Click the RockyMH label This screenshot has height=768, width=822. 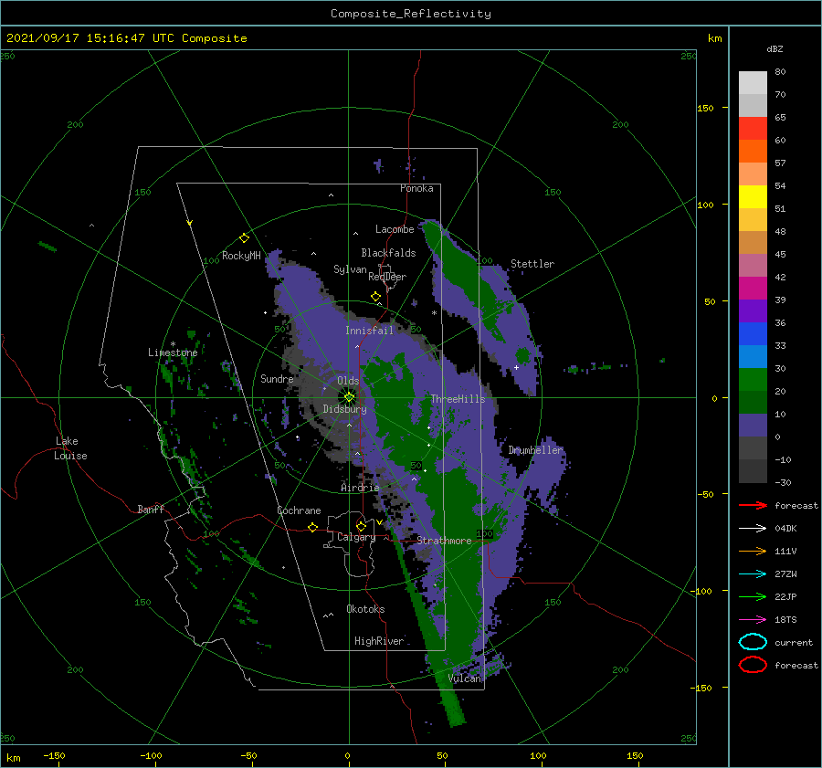coord(241,256)
